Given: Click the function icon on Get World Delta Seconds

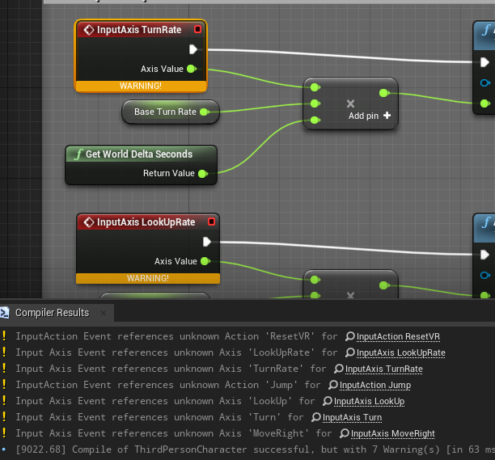Looking at the screenshot, I should (79, 154).
